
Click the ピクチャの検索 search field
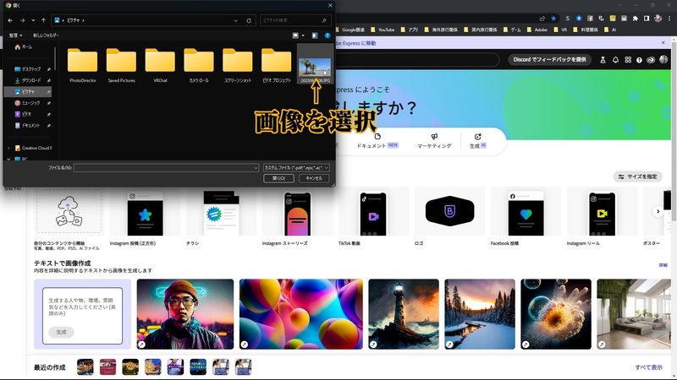click(x=295, y=20)
